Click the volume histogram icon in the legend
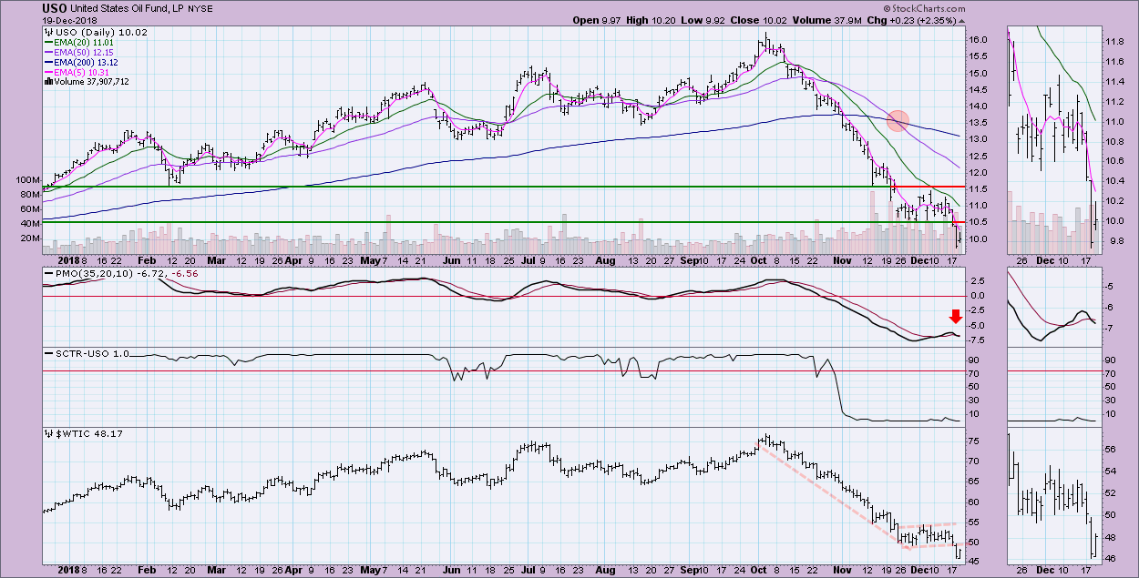 tap(47, 81)
